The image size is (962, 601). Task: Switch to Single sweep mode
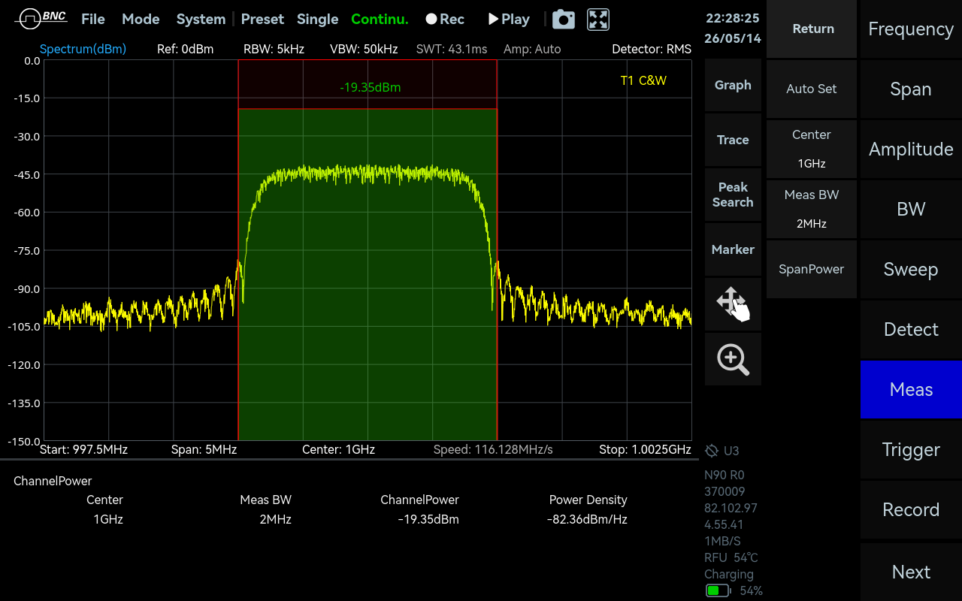coord(317,20)
